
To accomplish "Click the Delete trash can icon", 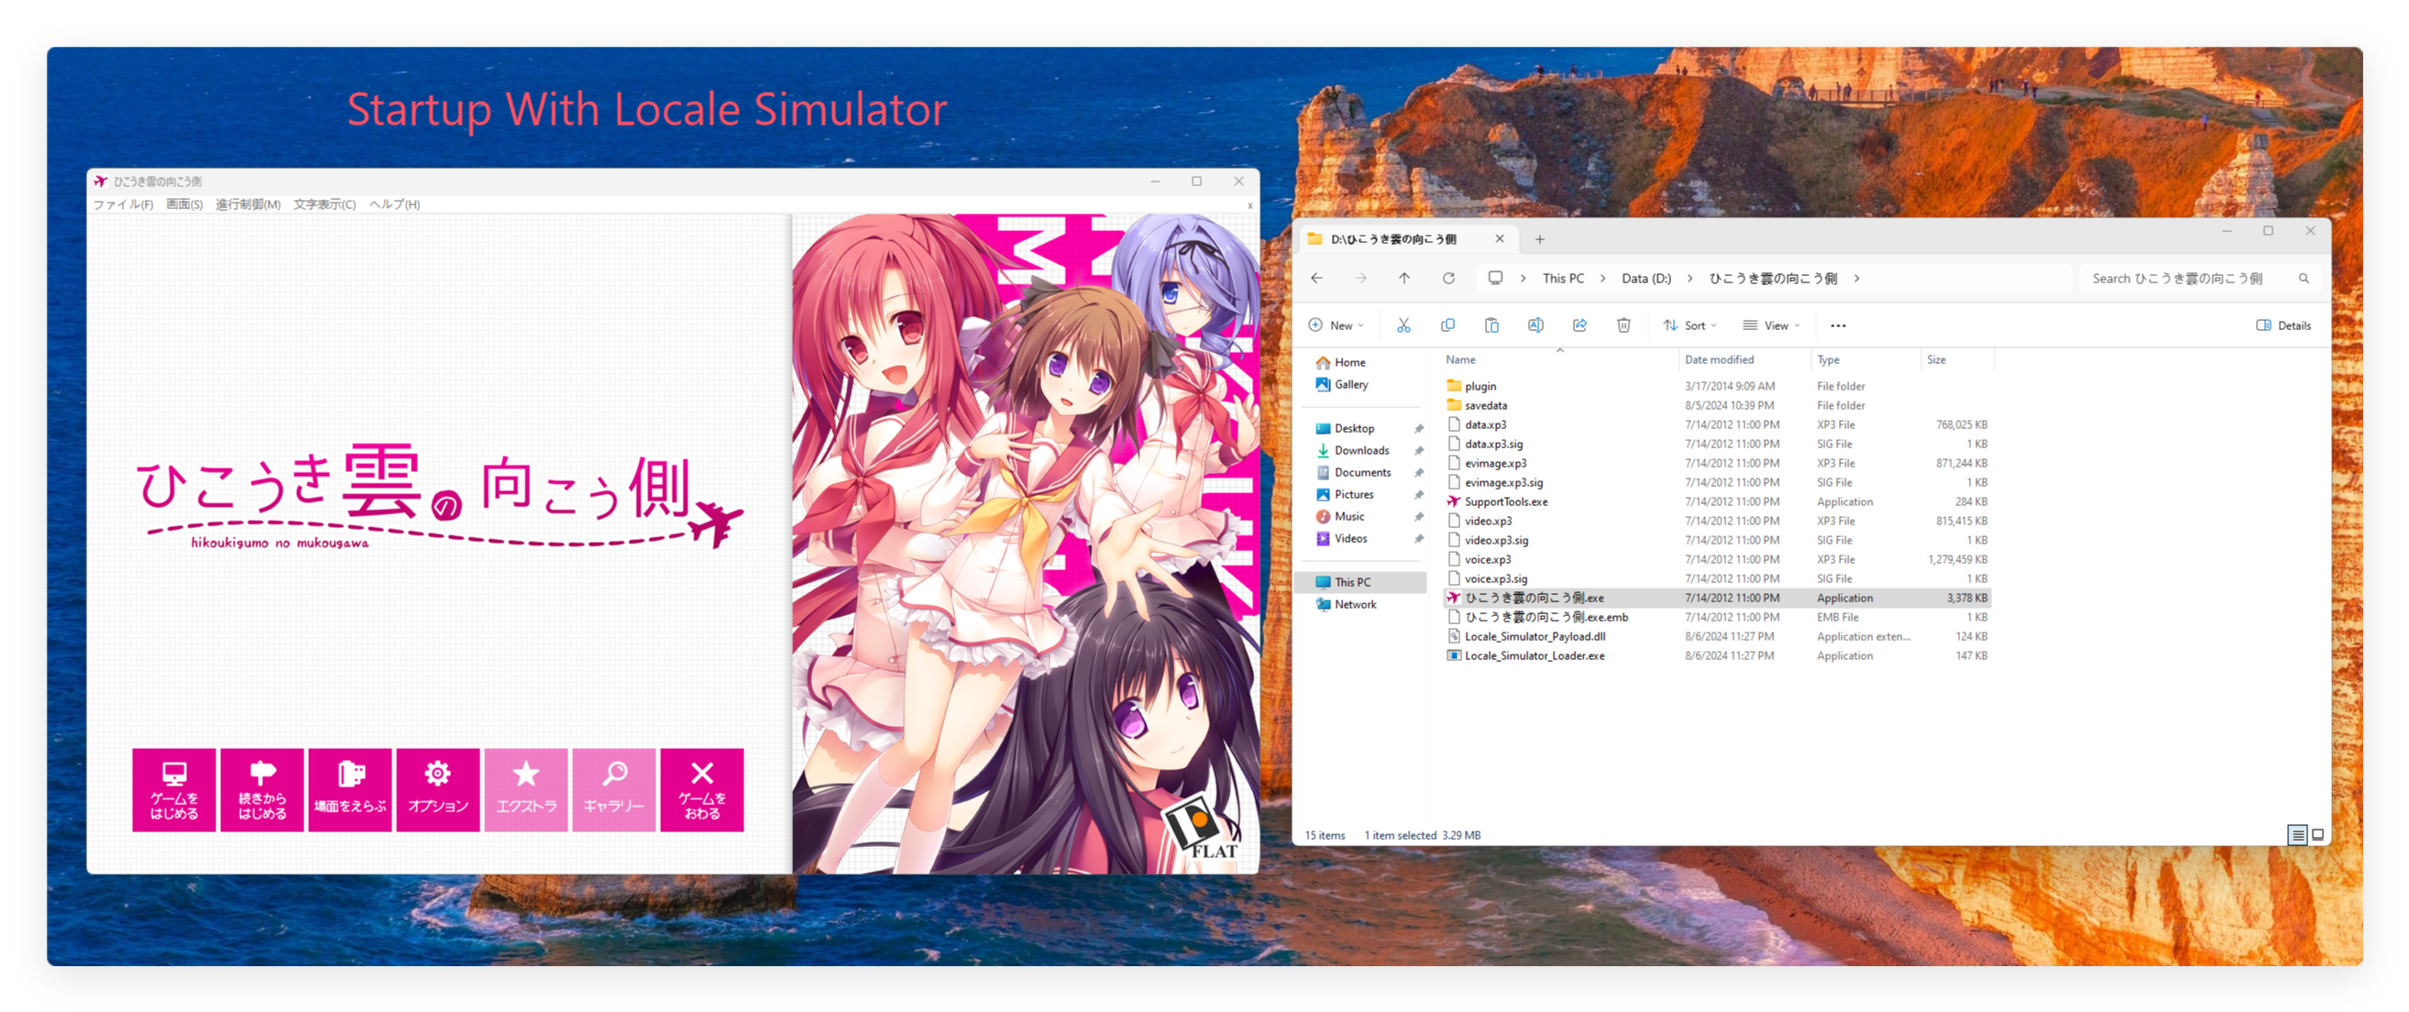I will pos(1623,325).
